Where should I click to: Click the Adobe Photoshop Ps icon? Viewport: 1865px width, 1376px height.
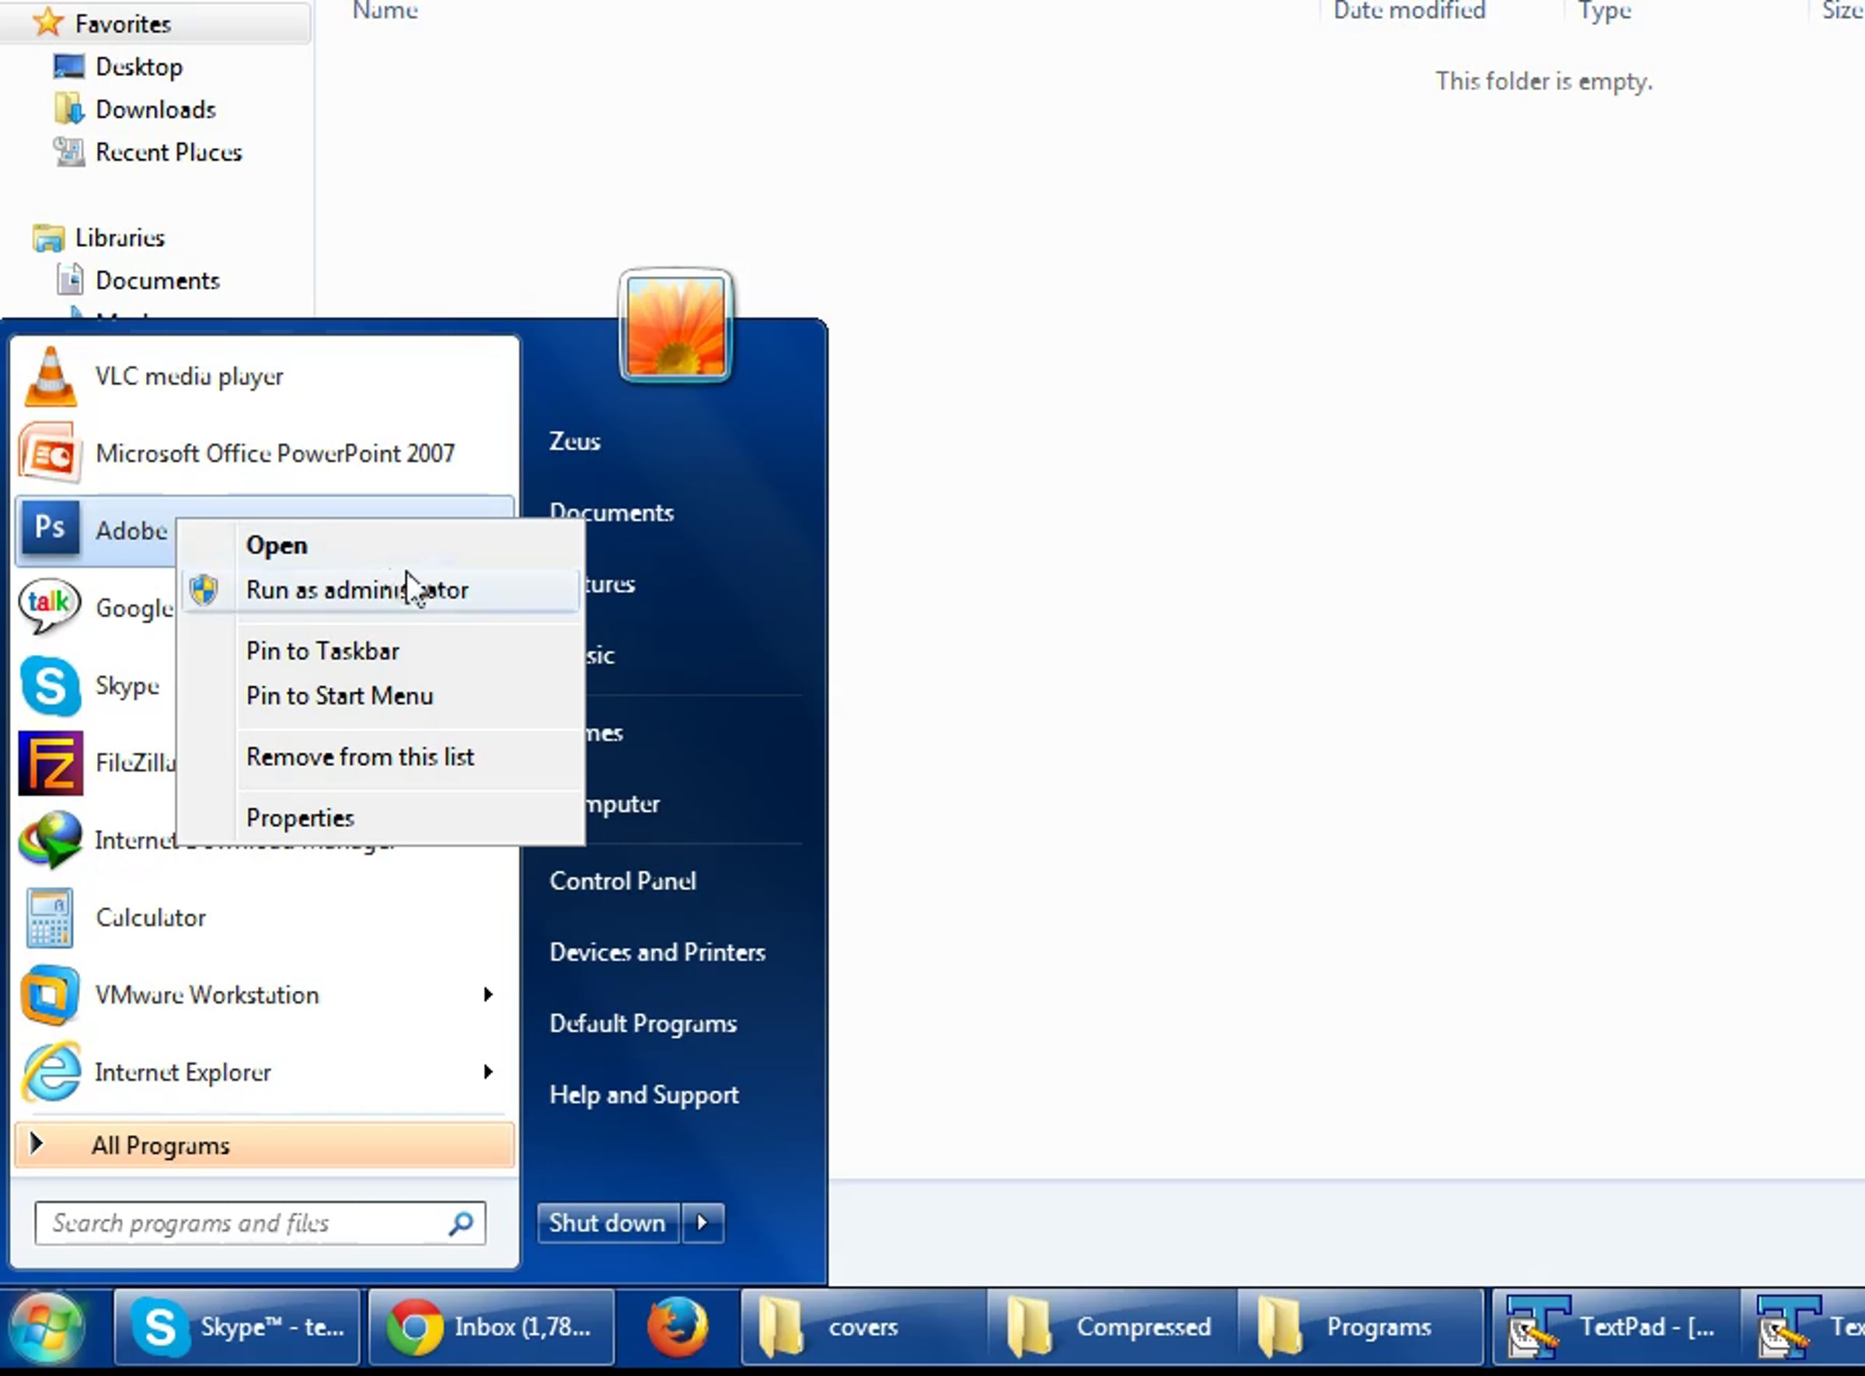point(50,528)
